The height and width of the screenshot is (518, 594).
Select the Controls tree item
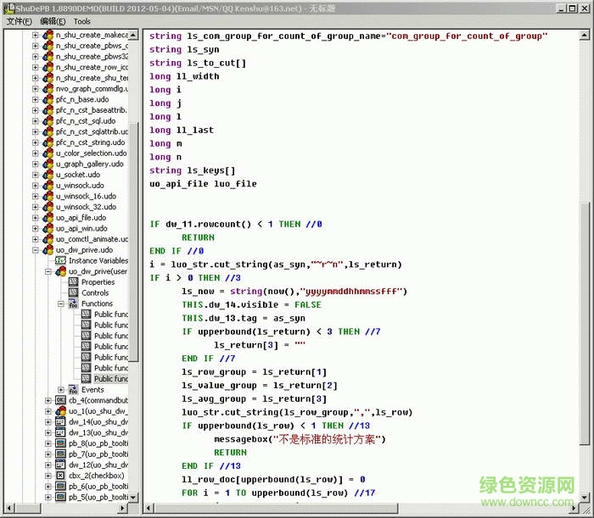[95, 293]
